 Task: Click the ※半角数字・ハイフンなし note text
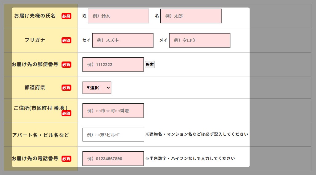click(190, 158)
